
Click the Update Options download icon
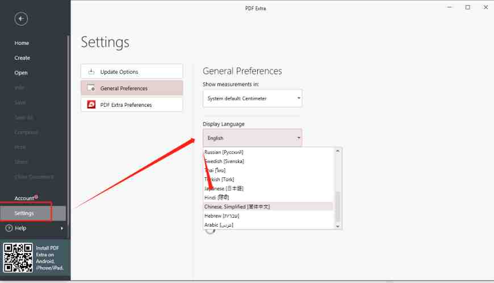pos(91,72)
